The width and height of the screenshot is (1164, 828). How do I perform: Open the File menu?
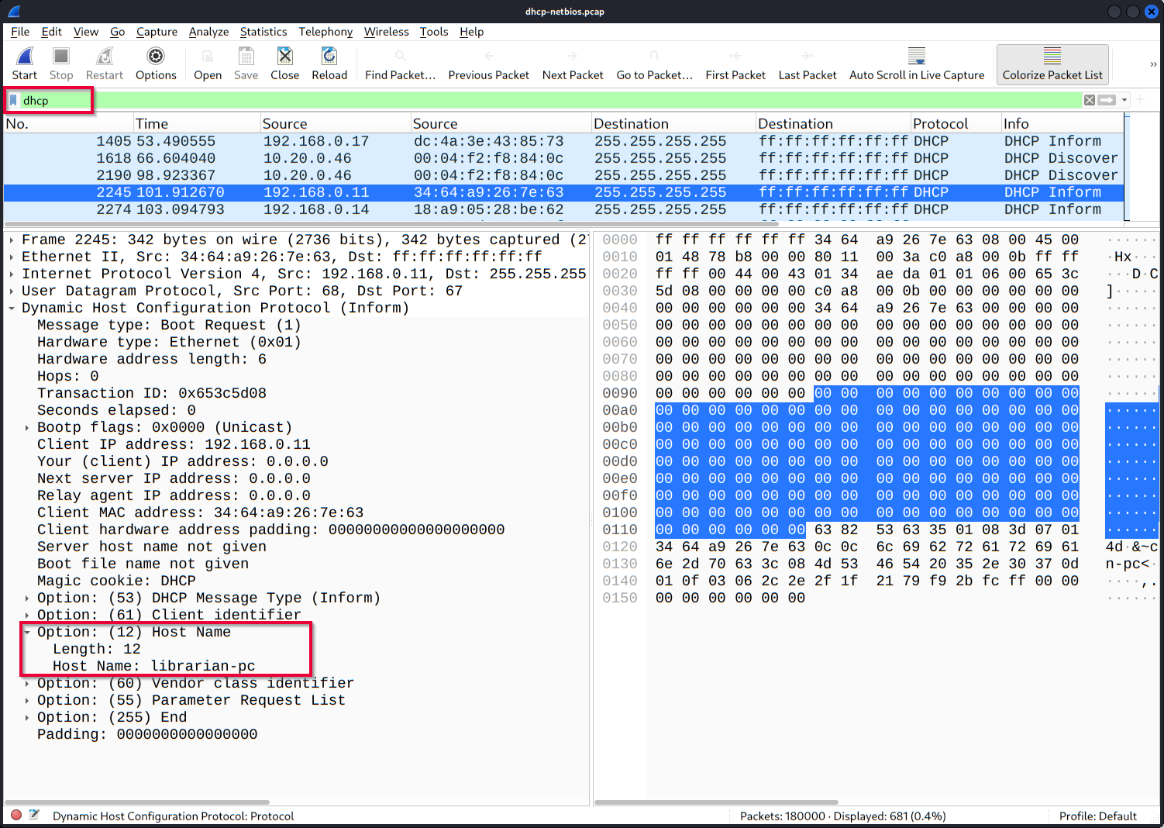point(20,32)
